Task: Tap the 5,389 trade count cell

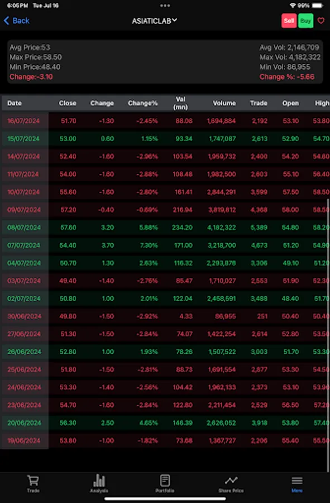Action: [260, 227]
